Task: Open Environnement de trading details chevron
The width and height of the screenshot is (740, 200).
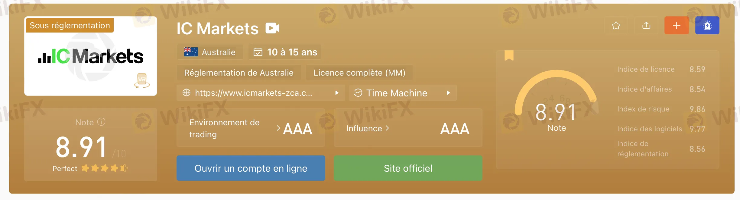Action: pyautogui.click(x=278, y=128)
